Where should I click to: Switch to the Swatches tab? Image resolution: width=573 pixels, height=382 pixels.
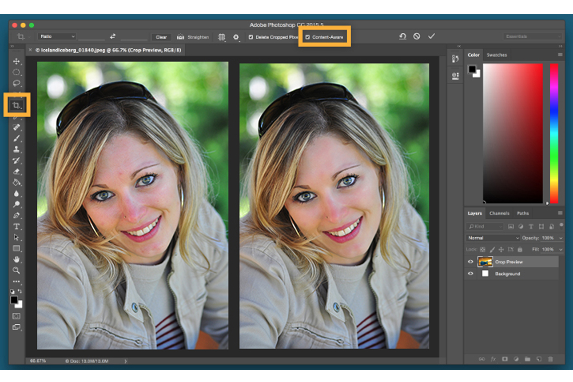pyautogui.click(x=497, y=55)
